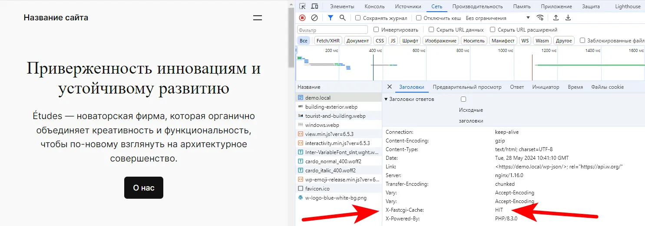
Task: Click the О нас button
Action: pos(144,187)
